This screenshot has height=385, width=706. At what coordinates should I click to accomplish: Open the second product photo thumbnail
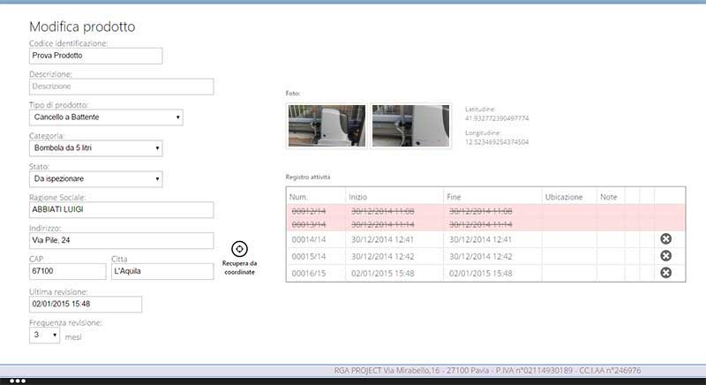(x=410, y=125)
